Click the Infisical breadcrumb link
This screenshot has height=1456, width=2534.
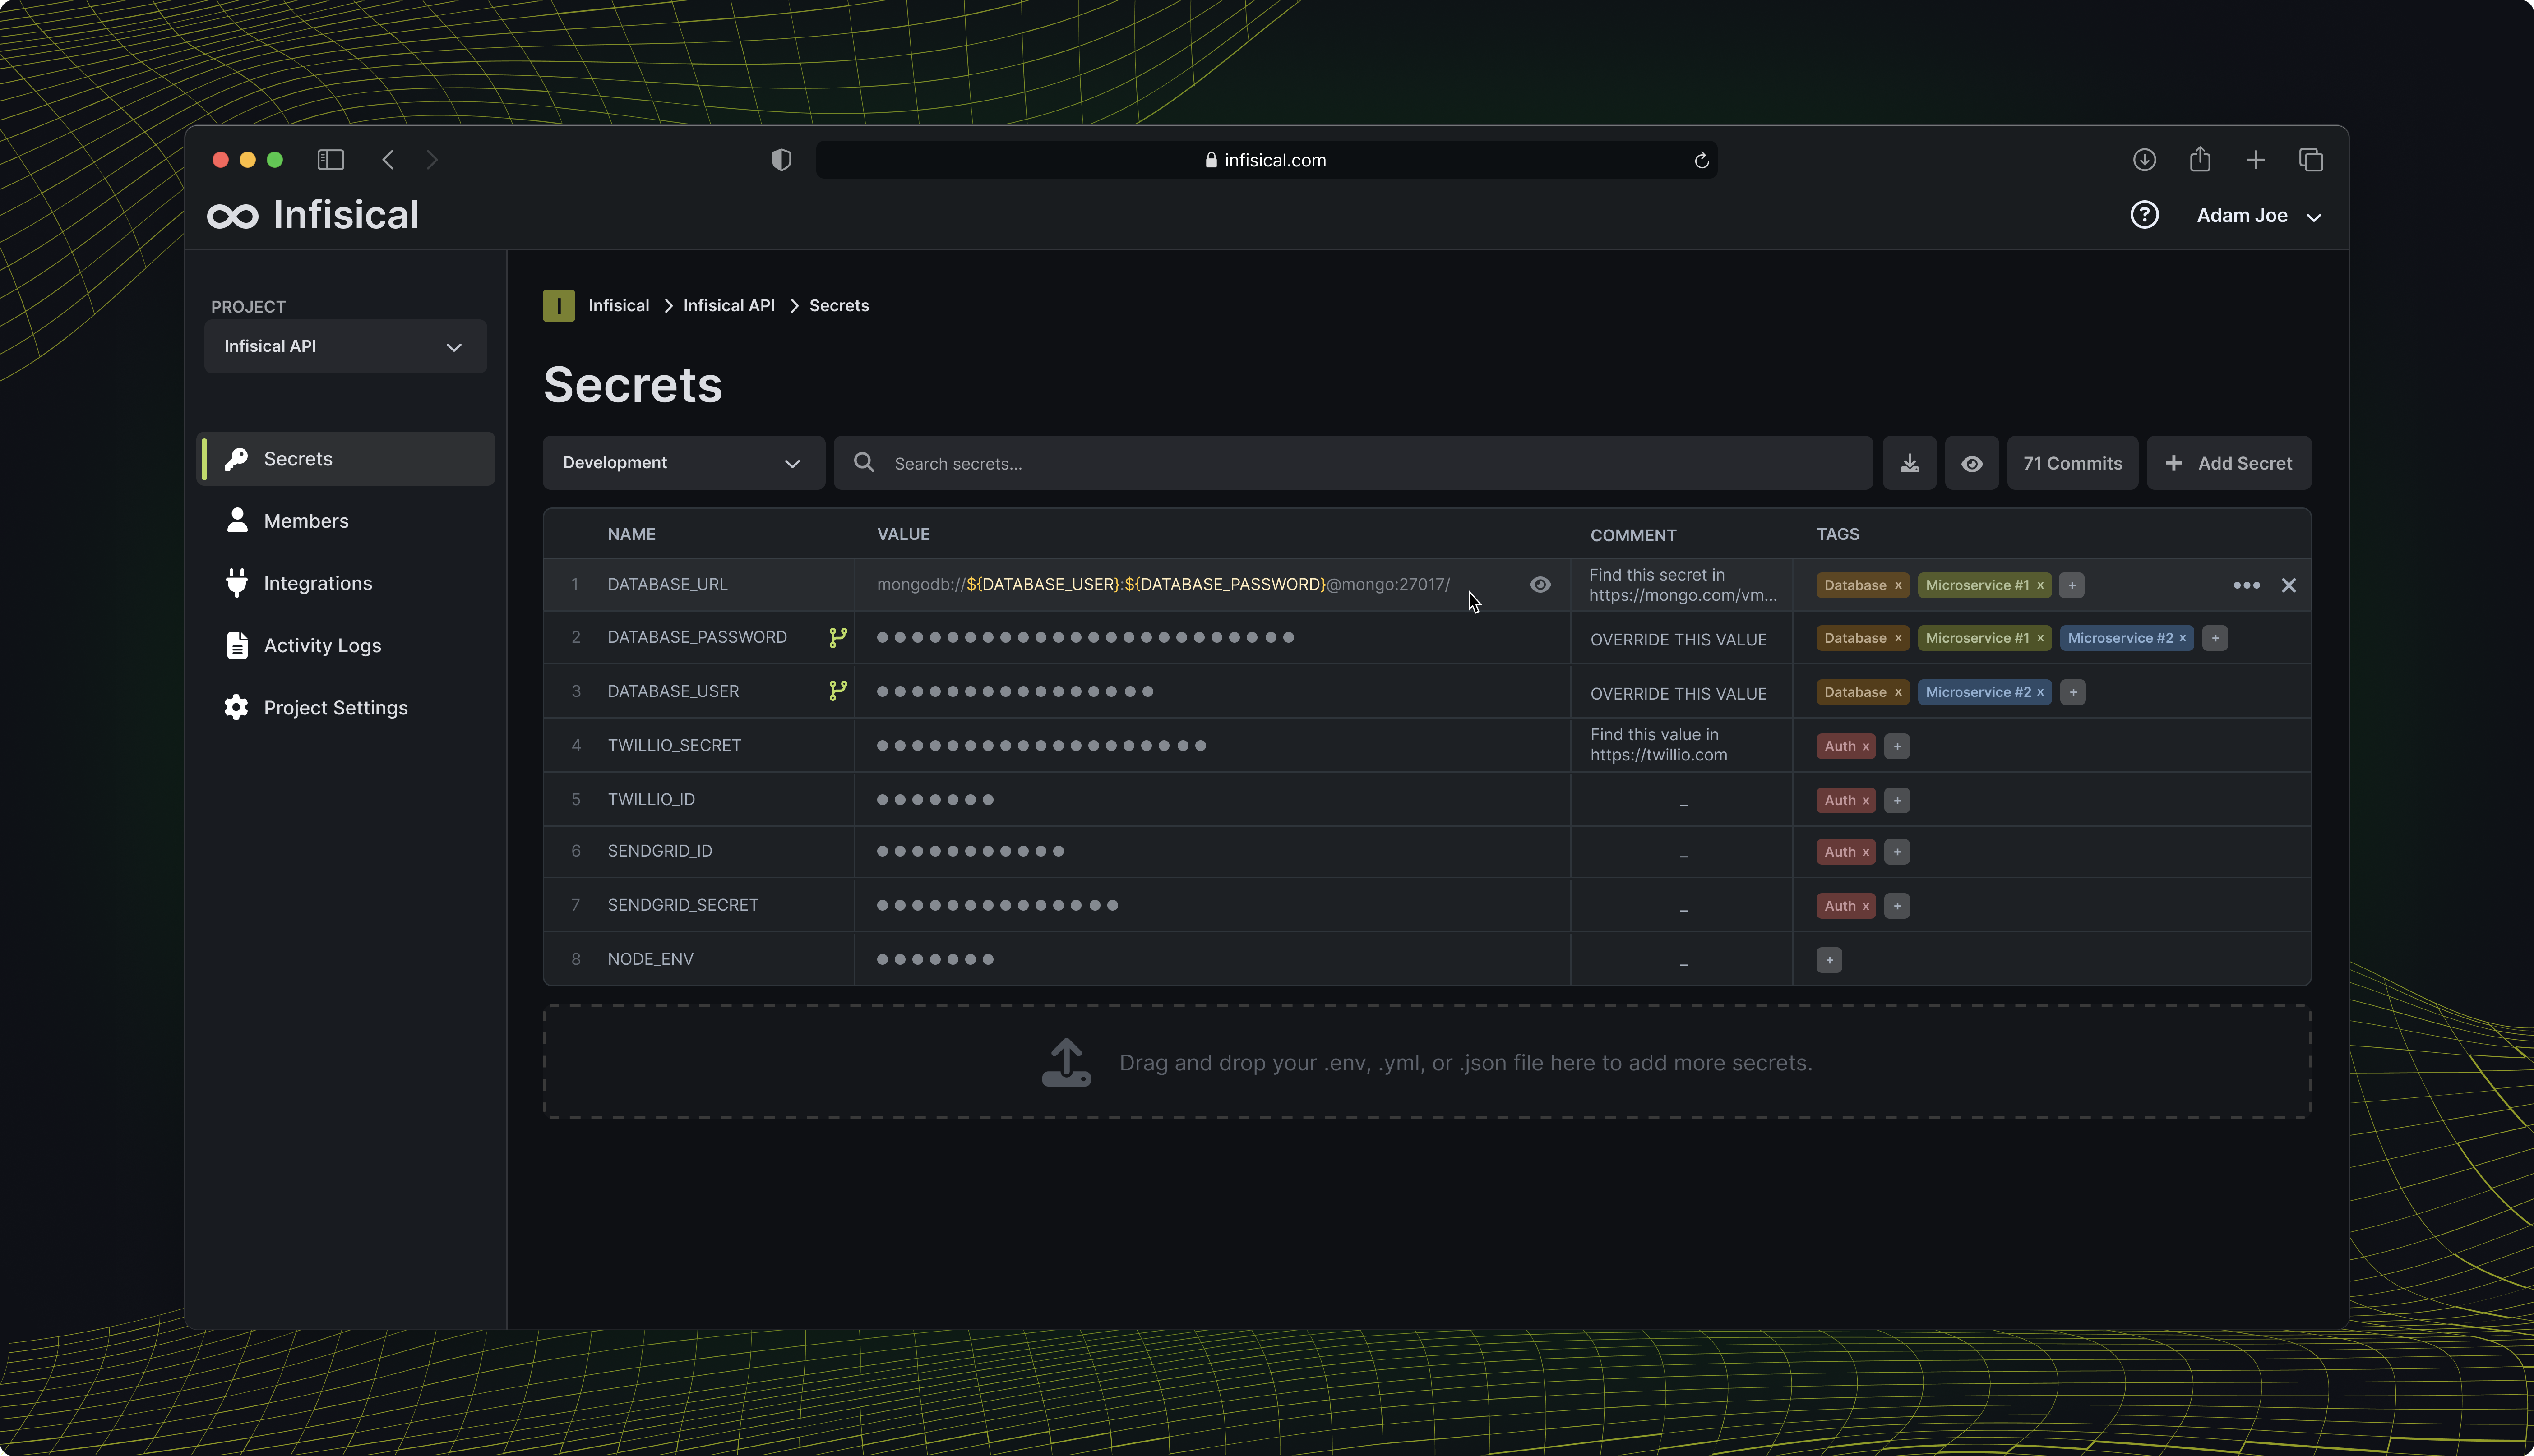pos(618,306)
